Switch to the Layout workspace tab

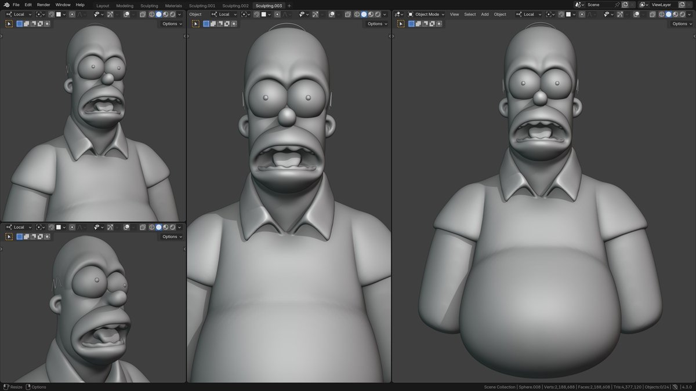coord(103,5)
